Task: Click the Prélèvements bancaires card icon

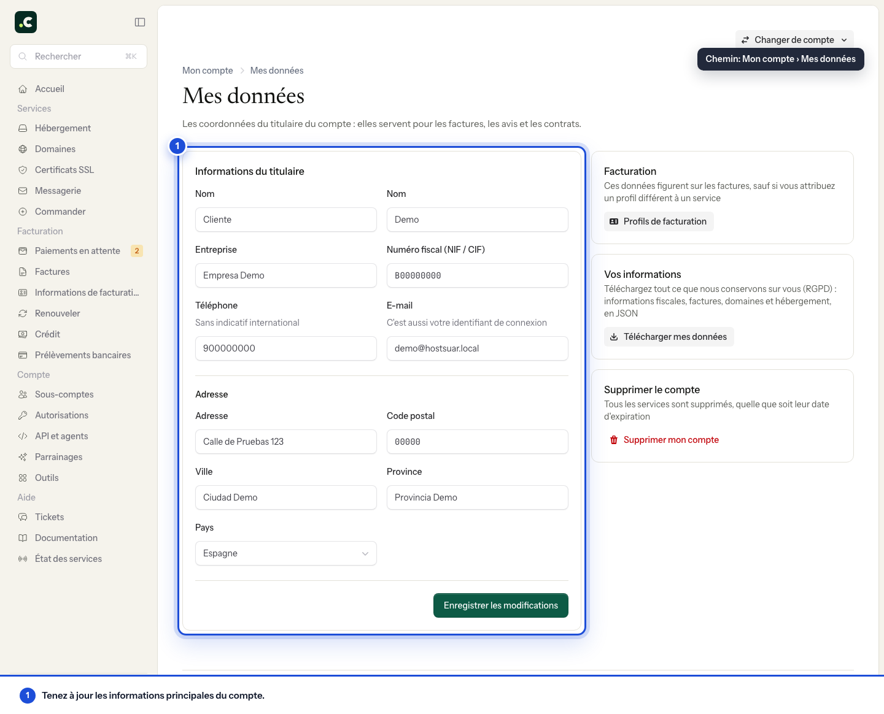Action: (23, 355)
